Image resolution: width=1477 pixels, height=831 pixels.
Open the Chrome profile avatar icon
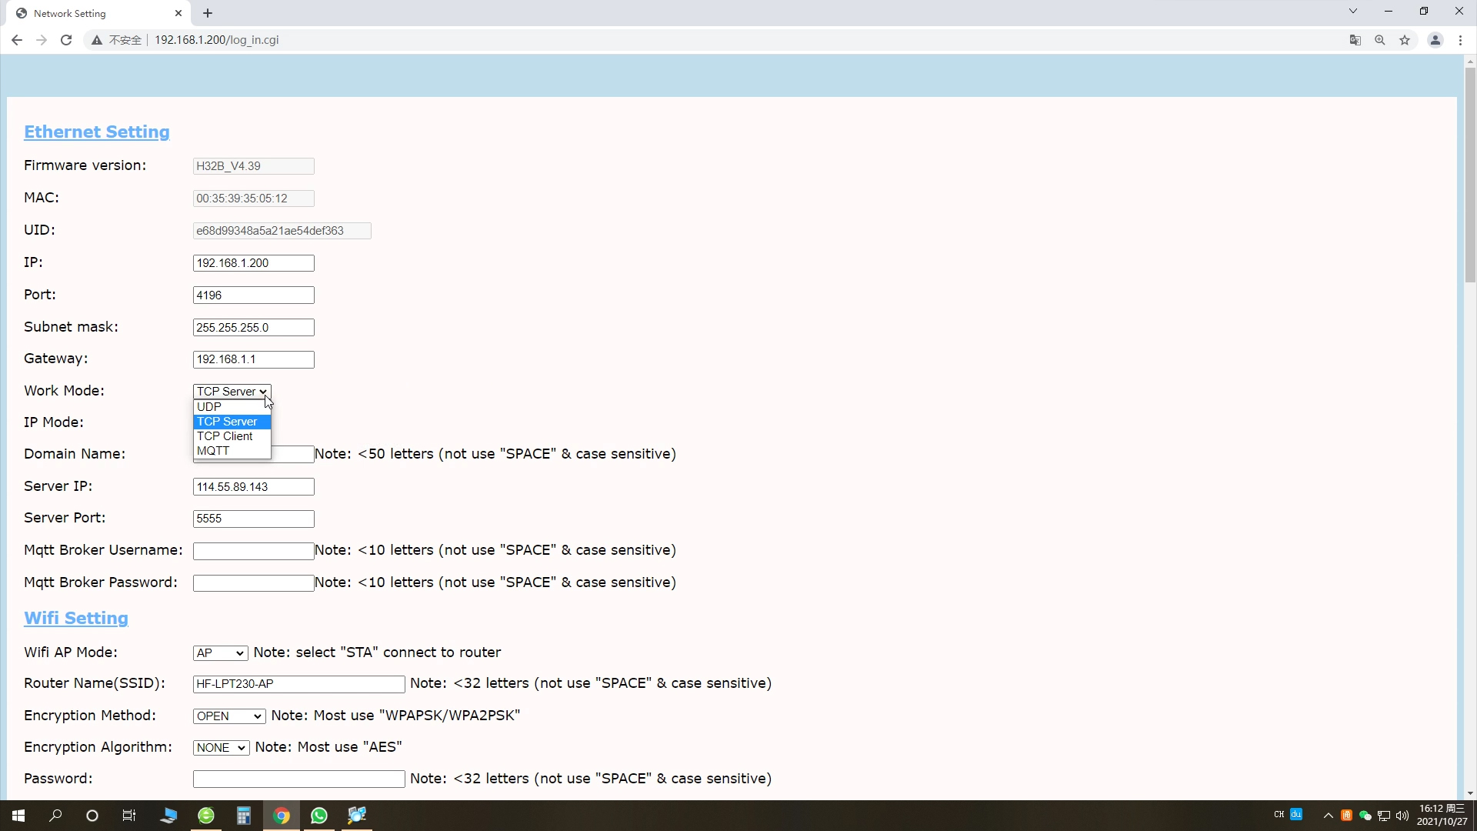1435,40
